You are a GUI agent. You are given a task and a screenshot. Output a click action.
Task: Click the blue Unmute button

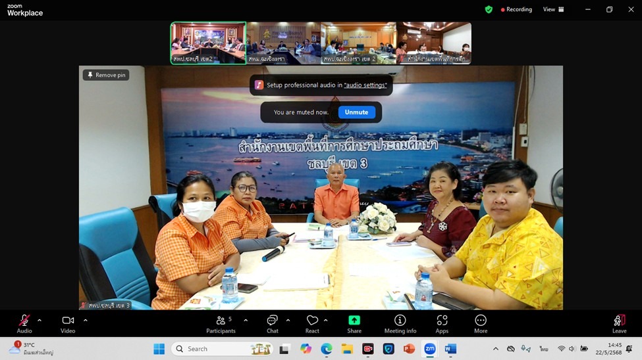point(357,112)
